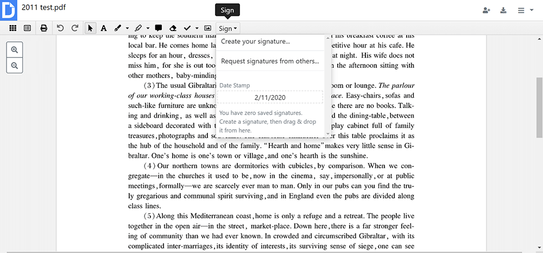
Task: Print the document with printer icon
Action: tap(44, 28)
